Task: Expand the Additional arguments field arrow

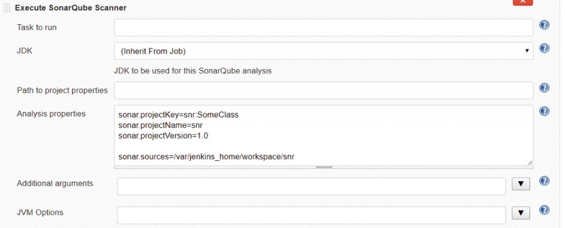Action: (x=521, y=184)
